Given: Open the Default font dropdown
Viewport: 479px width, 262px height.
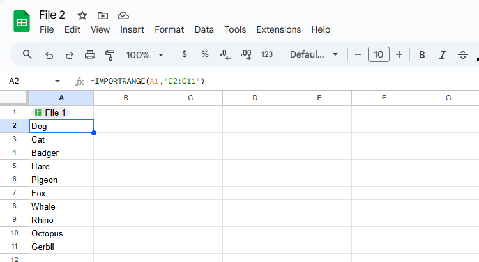Looking at the screenshot, I should (314, 55).
